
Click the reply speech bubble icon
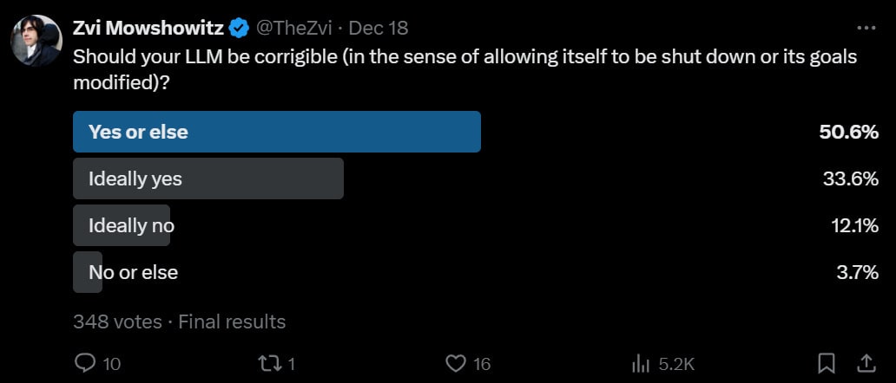coord(85,363)
